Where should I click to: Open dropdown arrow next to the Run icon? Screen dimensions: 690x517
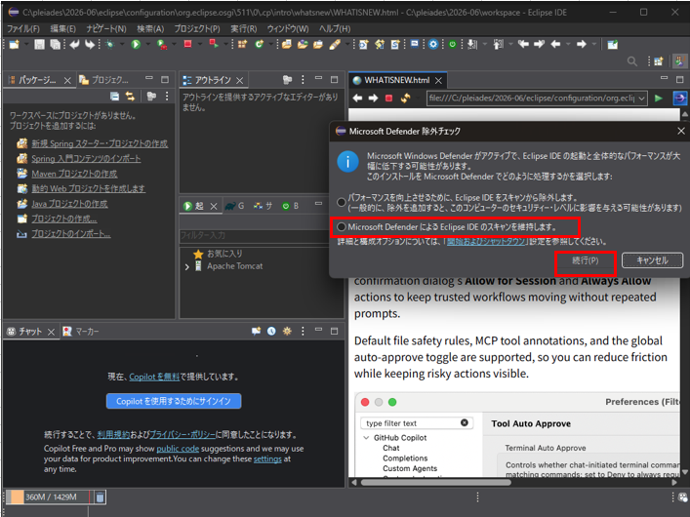[x=147, y=45]
